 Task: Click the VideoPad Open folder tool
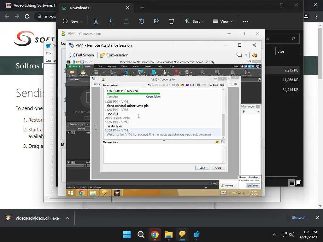pyautogui.click(x=72, y=73)
